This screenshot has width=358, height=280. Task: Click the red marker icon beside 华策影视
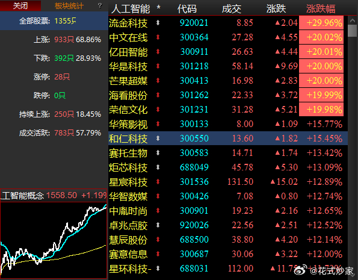[x=158, y=123]
